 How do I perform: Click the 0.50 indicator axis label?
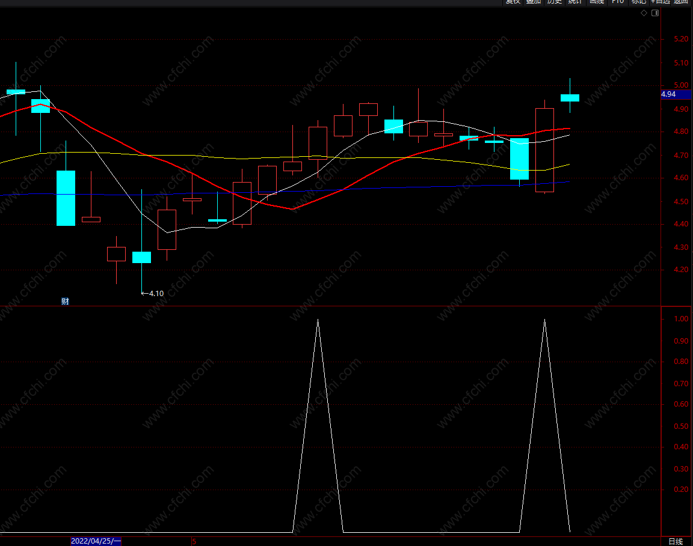tap(681, 426)
